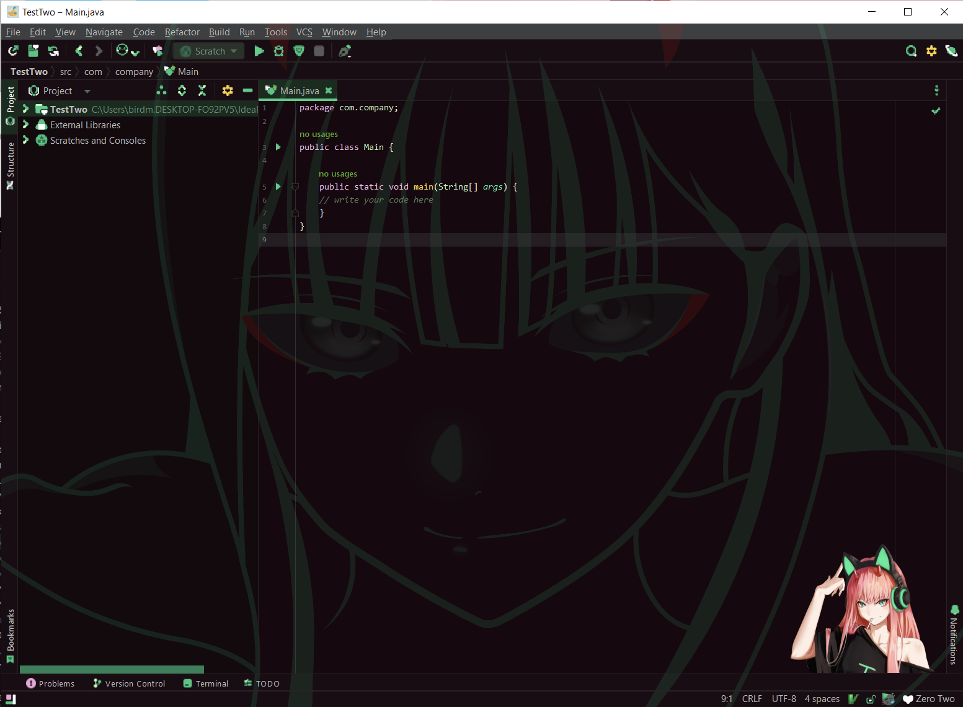Click the Debug icon in the toolbar

279,51
